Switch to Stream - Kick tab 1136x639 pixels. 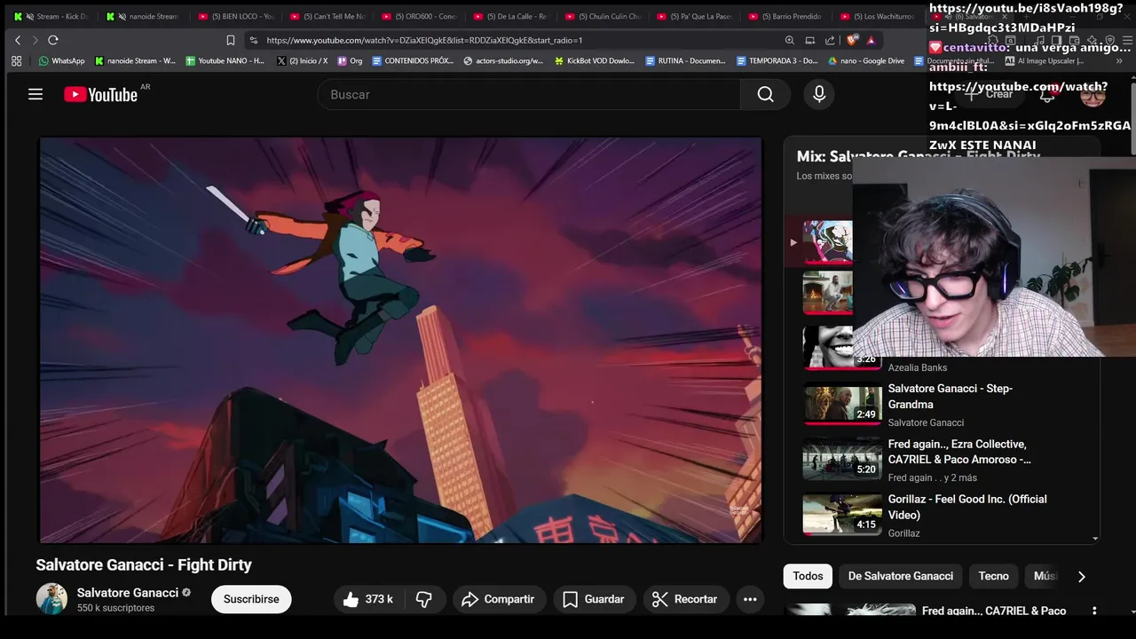[x=51, y=16]
